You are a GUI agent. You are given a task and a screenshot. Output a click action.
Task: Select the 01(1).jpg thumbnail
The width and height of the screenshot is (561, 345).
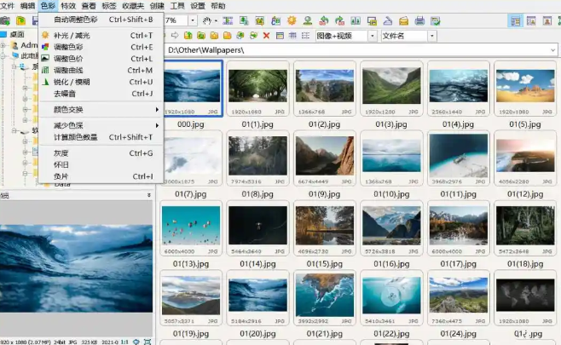click(x=257, y=89)
